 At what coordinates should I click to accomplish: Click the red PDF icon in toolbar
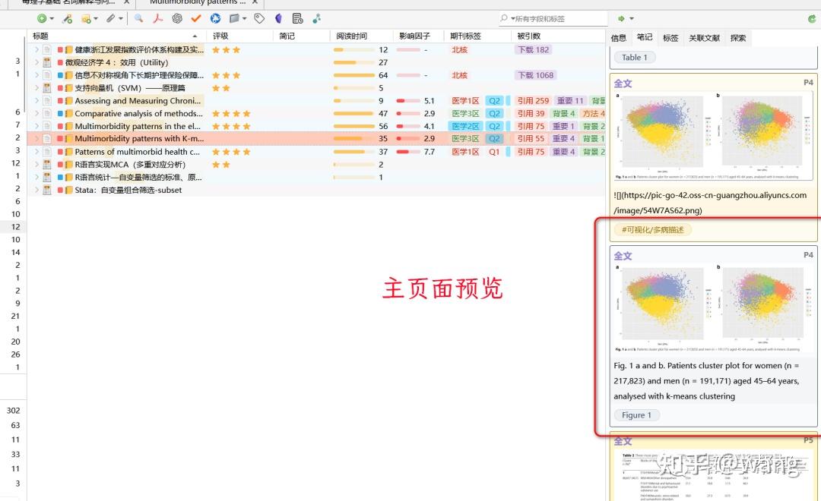157,18
